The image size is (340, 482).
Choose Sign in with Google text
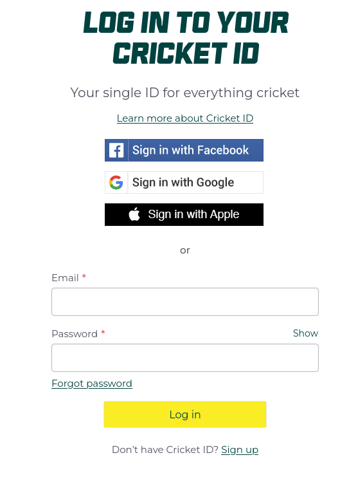[183, 183]
